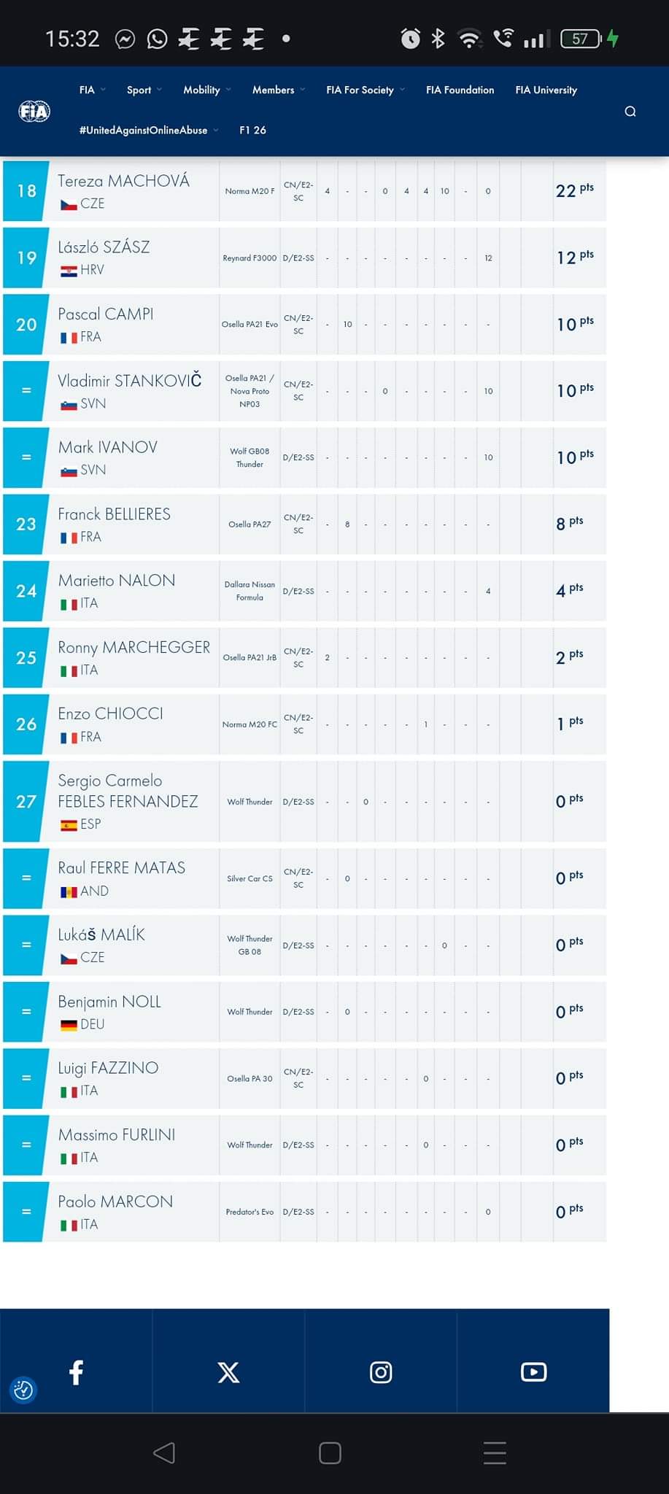Expand the FIA dropdown menu
The width and height of the screenshot is (669, 1494).
(92, 90)
